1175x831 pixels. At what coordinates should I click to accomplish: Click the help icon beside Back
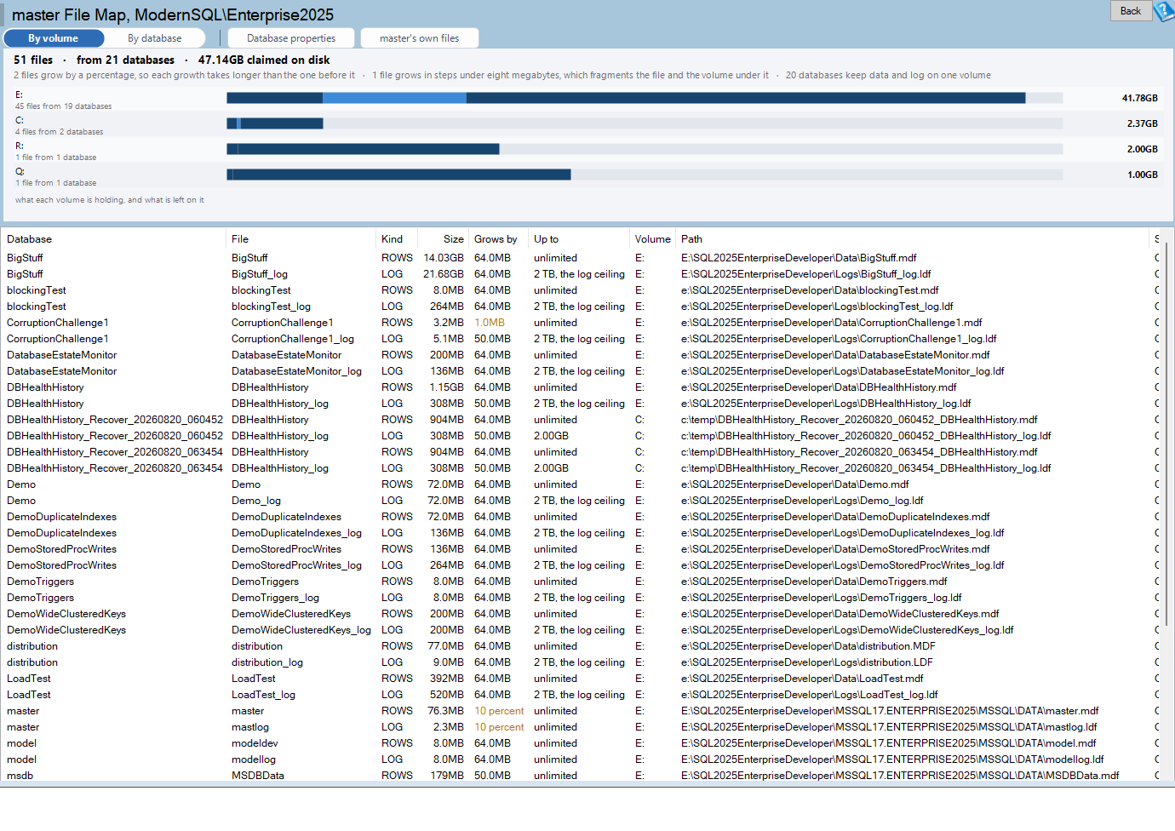(1164, 11)
